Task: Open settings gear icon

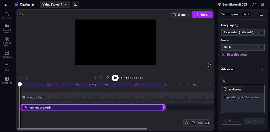Action: 262,4
